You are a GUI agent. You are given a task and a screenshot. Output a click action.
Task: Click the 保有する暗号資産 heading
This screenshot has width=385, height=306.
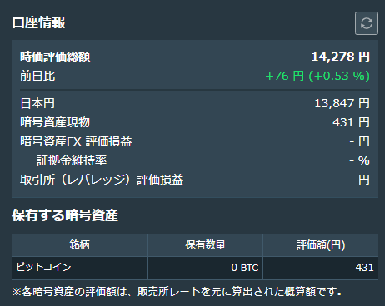(65, 215)
